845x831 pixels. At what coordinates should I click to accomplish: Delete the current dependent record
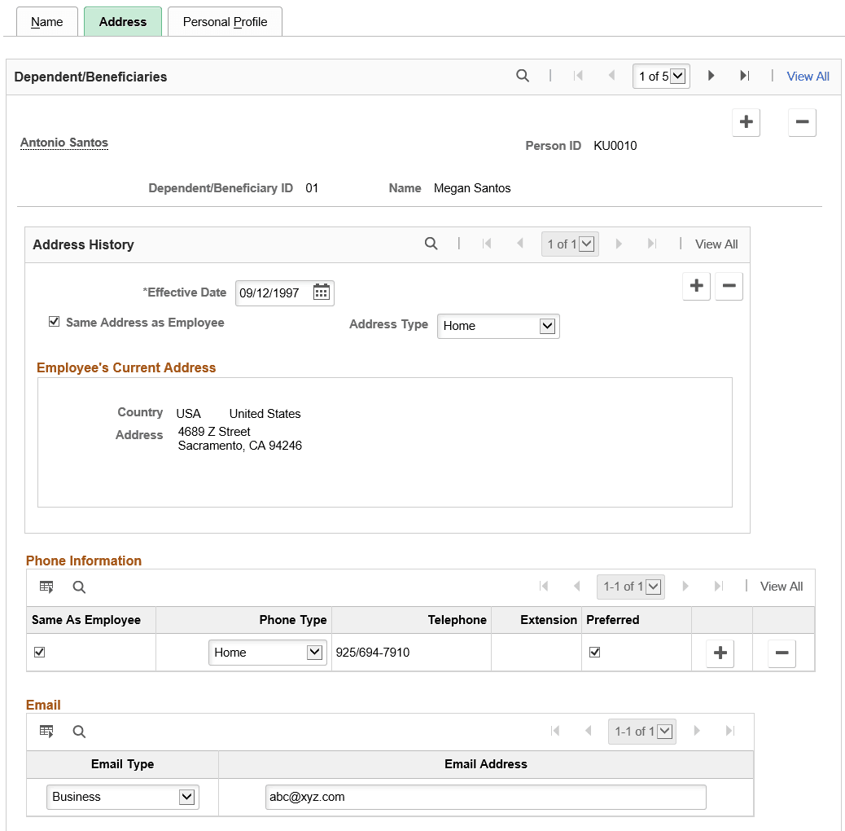click(x=802, y=122)
